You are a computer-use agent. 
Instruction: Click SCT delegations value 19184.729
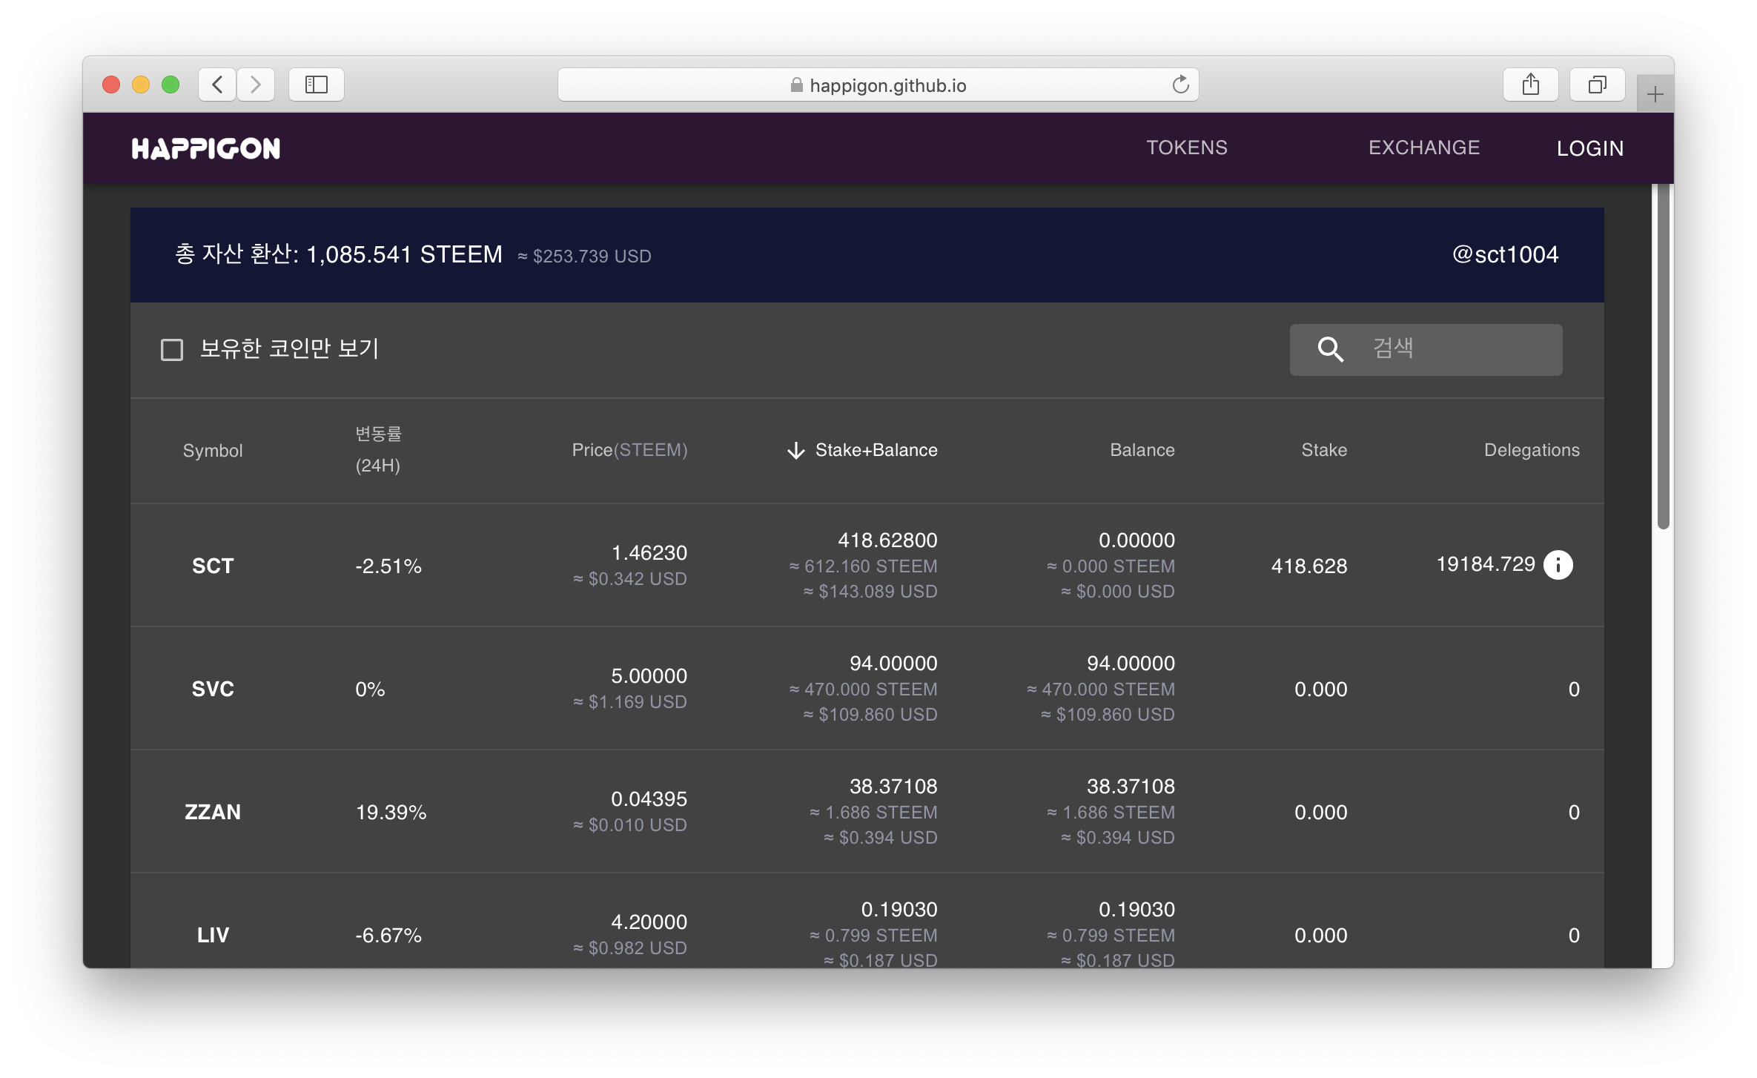pyautogui.click(x=1486, y=564)
